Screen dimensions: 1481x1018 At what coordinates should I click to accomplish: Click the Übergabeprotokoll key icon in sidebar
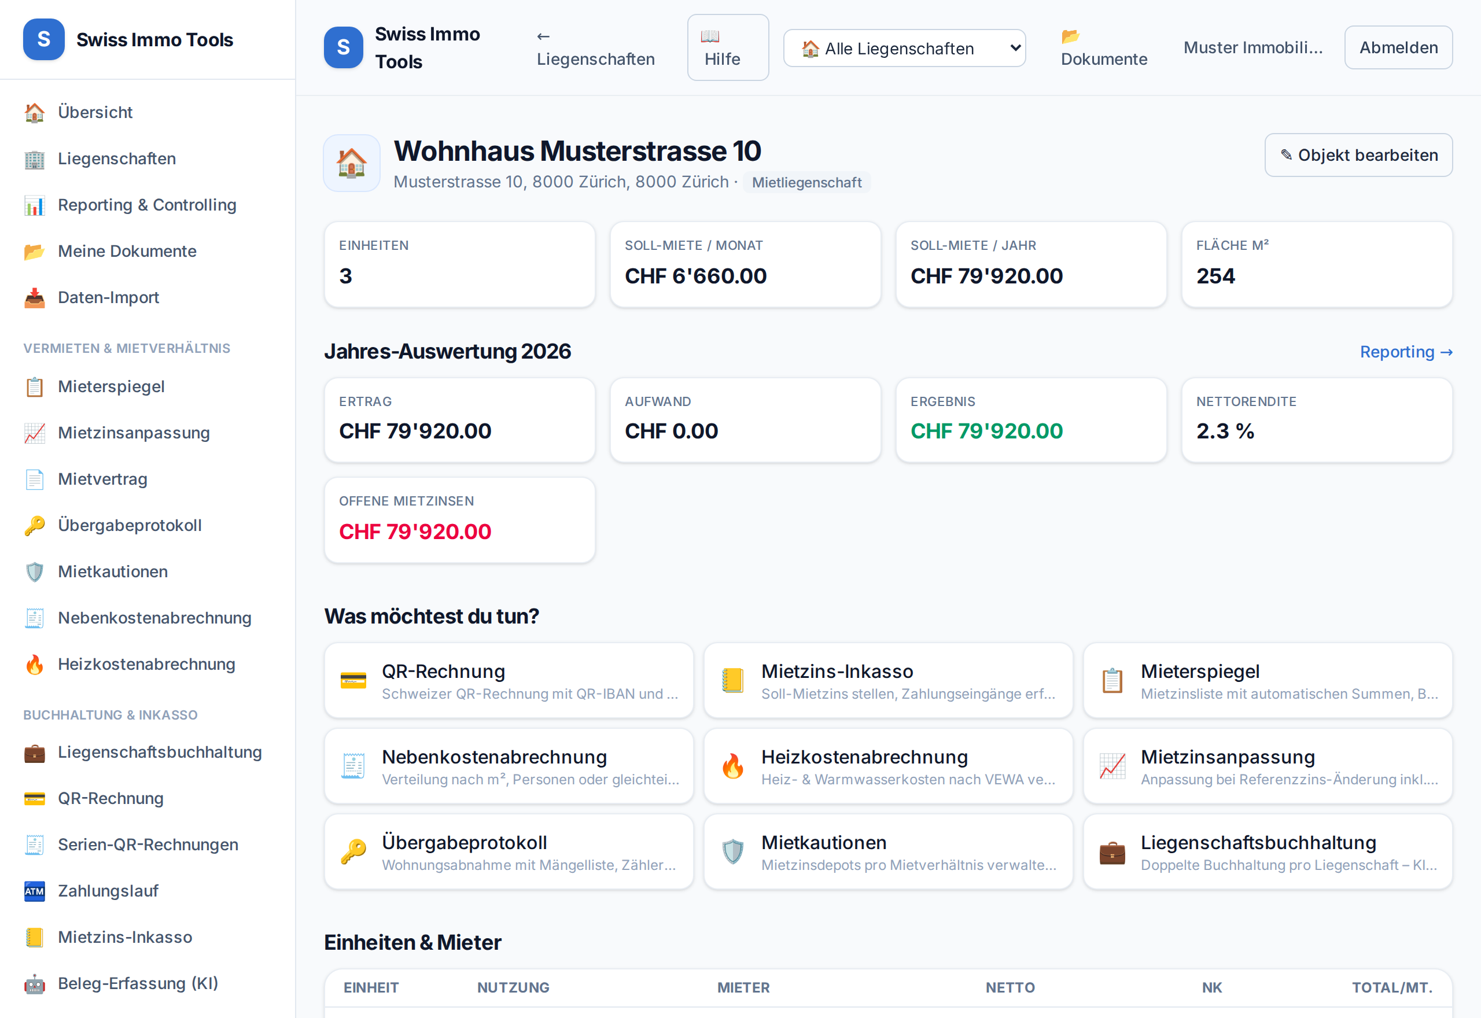click(35, 526)
